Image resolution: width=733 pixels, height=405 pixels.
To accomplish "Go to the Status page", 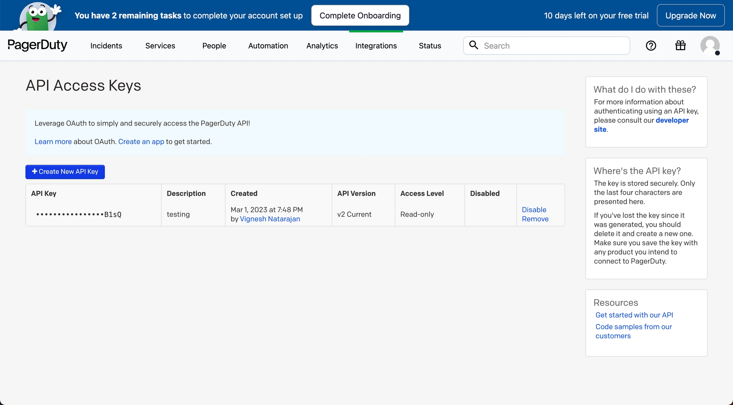I will (430, 46).
